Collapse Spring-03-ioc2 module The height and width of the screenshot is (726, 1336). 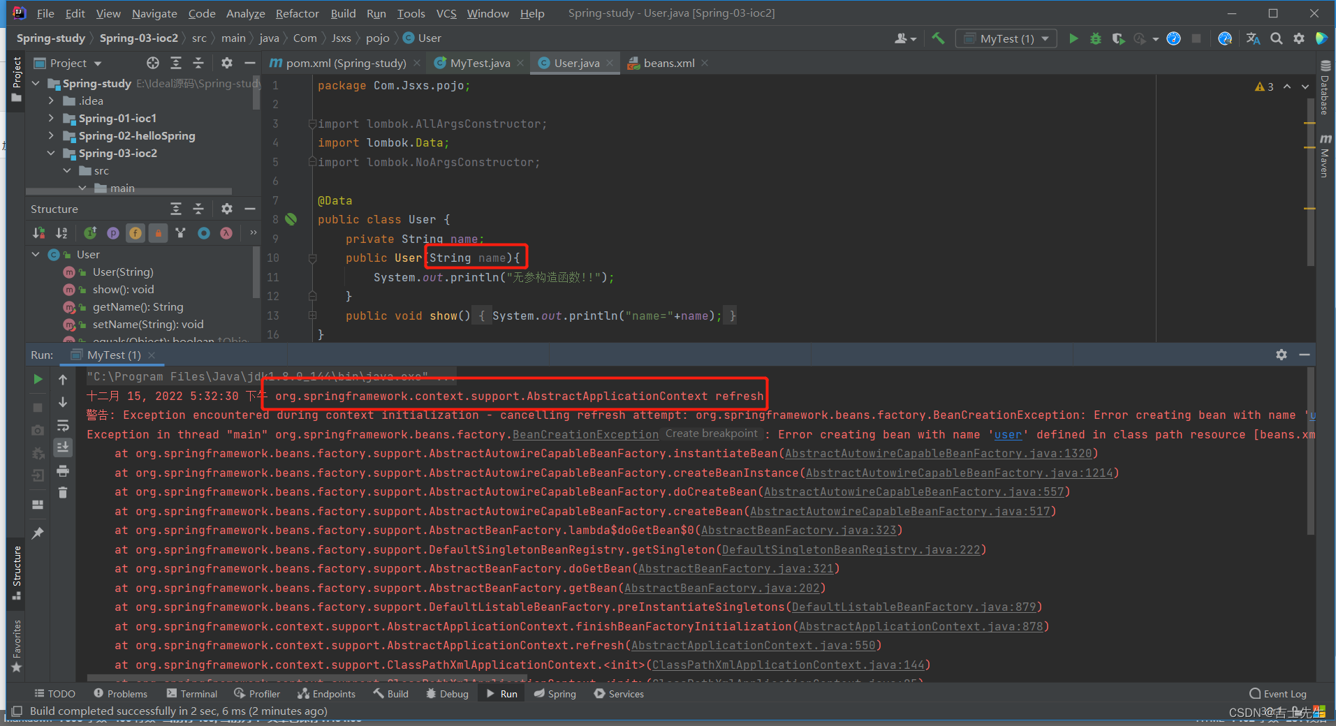(x=51, y=153)
